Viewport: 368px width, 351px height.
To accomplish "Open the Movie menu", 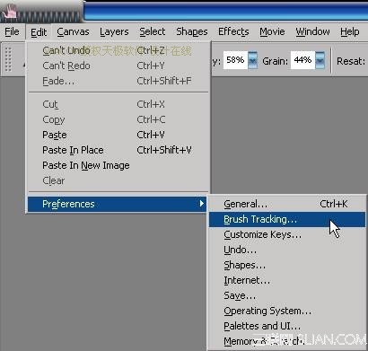I will [272, 31].
